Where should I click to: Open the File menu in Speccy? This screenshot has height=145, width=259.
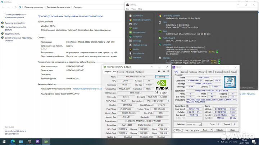pyautogui.click(x=127, y=9)
